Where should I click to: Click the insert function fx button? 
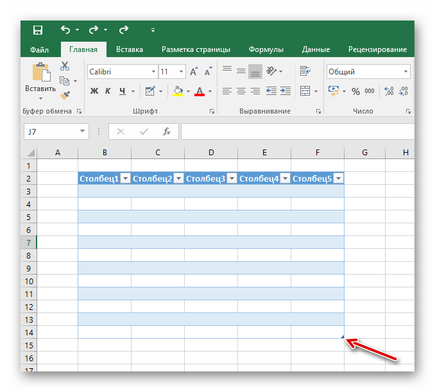tap(166, 132)
